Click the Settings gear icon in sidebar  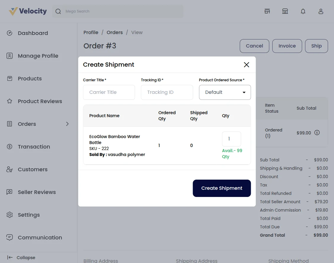[x=10, y=215]
